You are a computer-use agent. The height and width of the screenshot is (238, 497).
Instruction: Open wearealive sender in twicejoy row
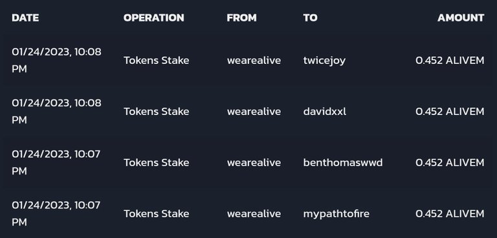click(254, 61)
